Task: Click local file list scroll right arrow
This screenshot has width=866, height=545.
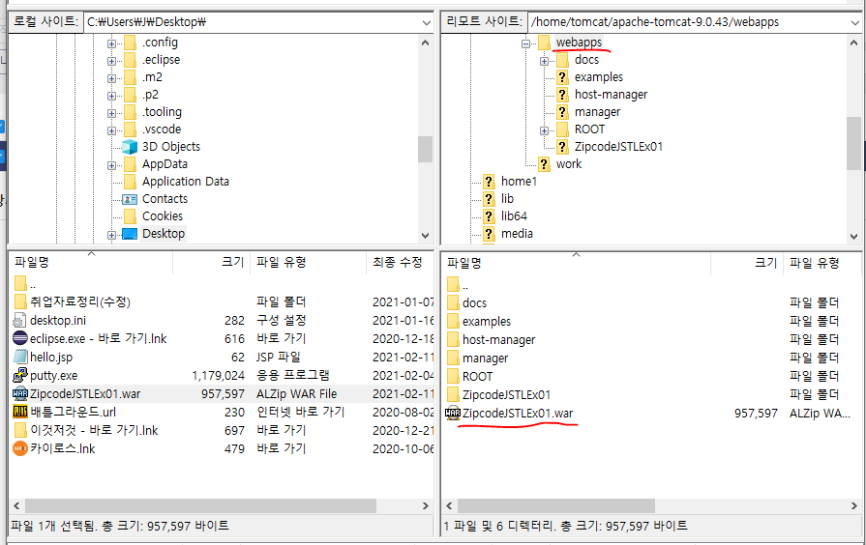Action: pyautogui.click(x=426, y=505)
